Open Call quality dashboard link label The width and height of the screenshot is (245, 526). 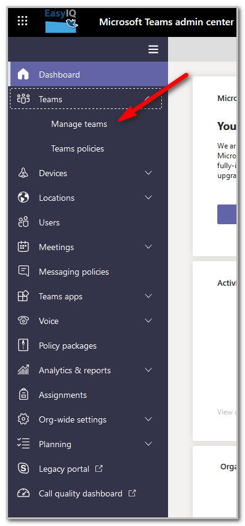(81, 494)
